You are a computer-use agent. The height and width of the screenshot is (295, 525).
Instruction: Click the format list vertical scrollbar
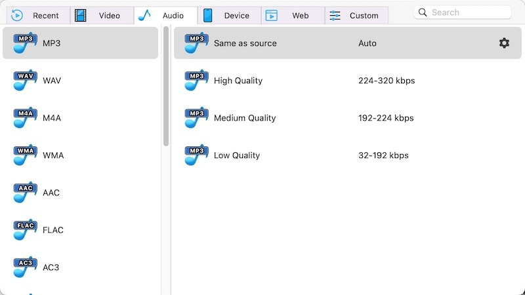pyautogui.click(x=166, y=85)
